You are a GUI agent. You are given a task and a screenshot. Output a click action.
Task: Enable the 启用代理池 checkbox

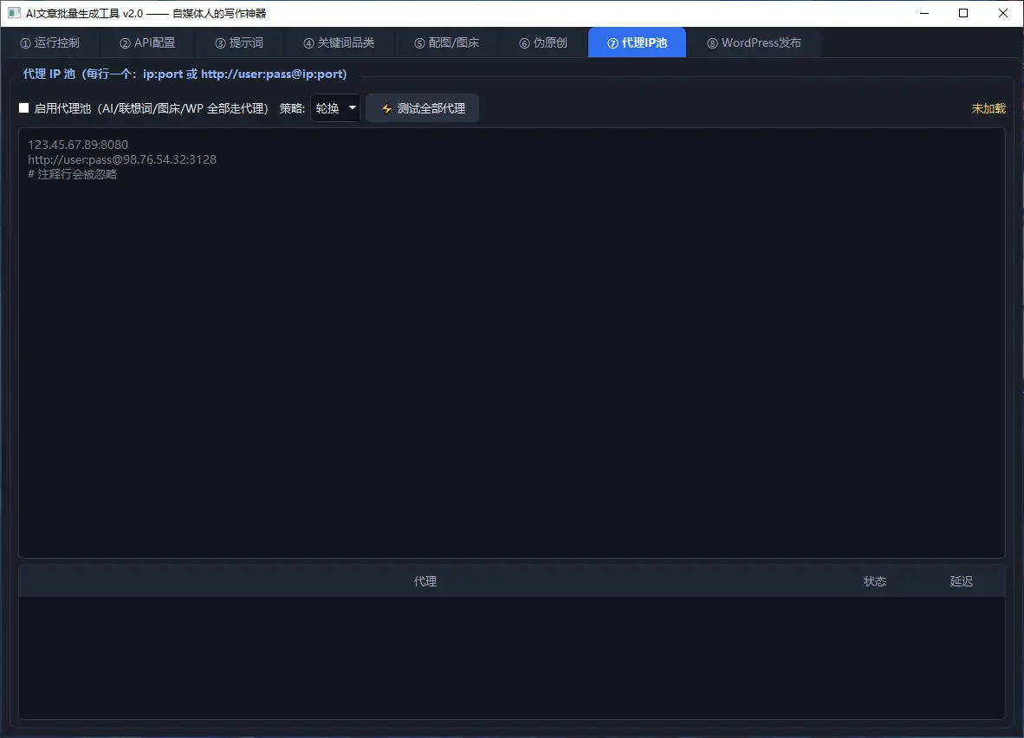click(24, 107)
